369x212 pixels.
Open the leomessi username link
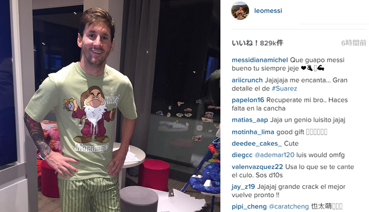[268, 11]
